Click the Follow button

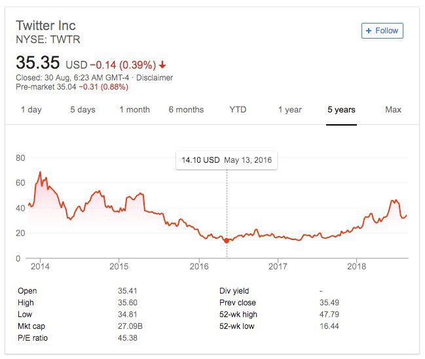pyautogui.click(x=382, y=31)
